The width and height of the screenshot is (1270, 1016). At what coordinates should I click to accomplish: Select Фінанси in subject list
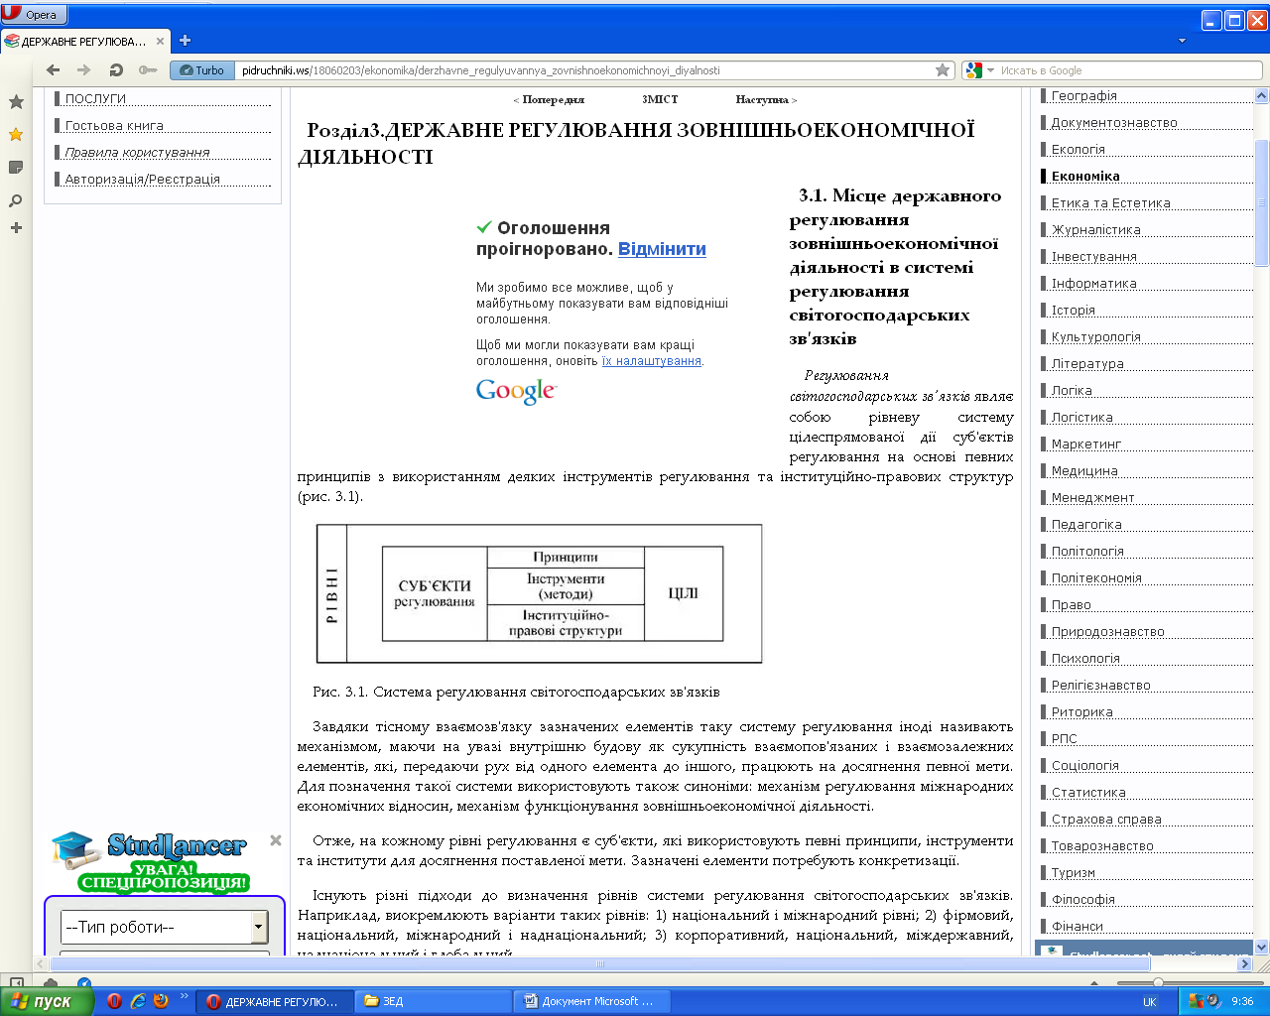tap(1077, 926)
